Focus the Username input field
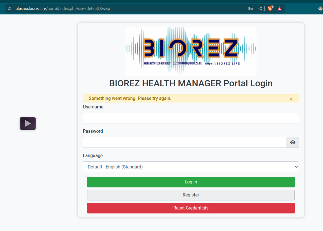The image size is (323, 231). pyautogui.click(x=191, y=118)
